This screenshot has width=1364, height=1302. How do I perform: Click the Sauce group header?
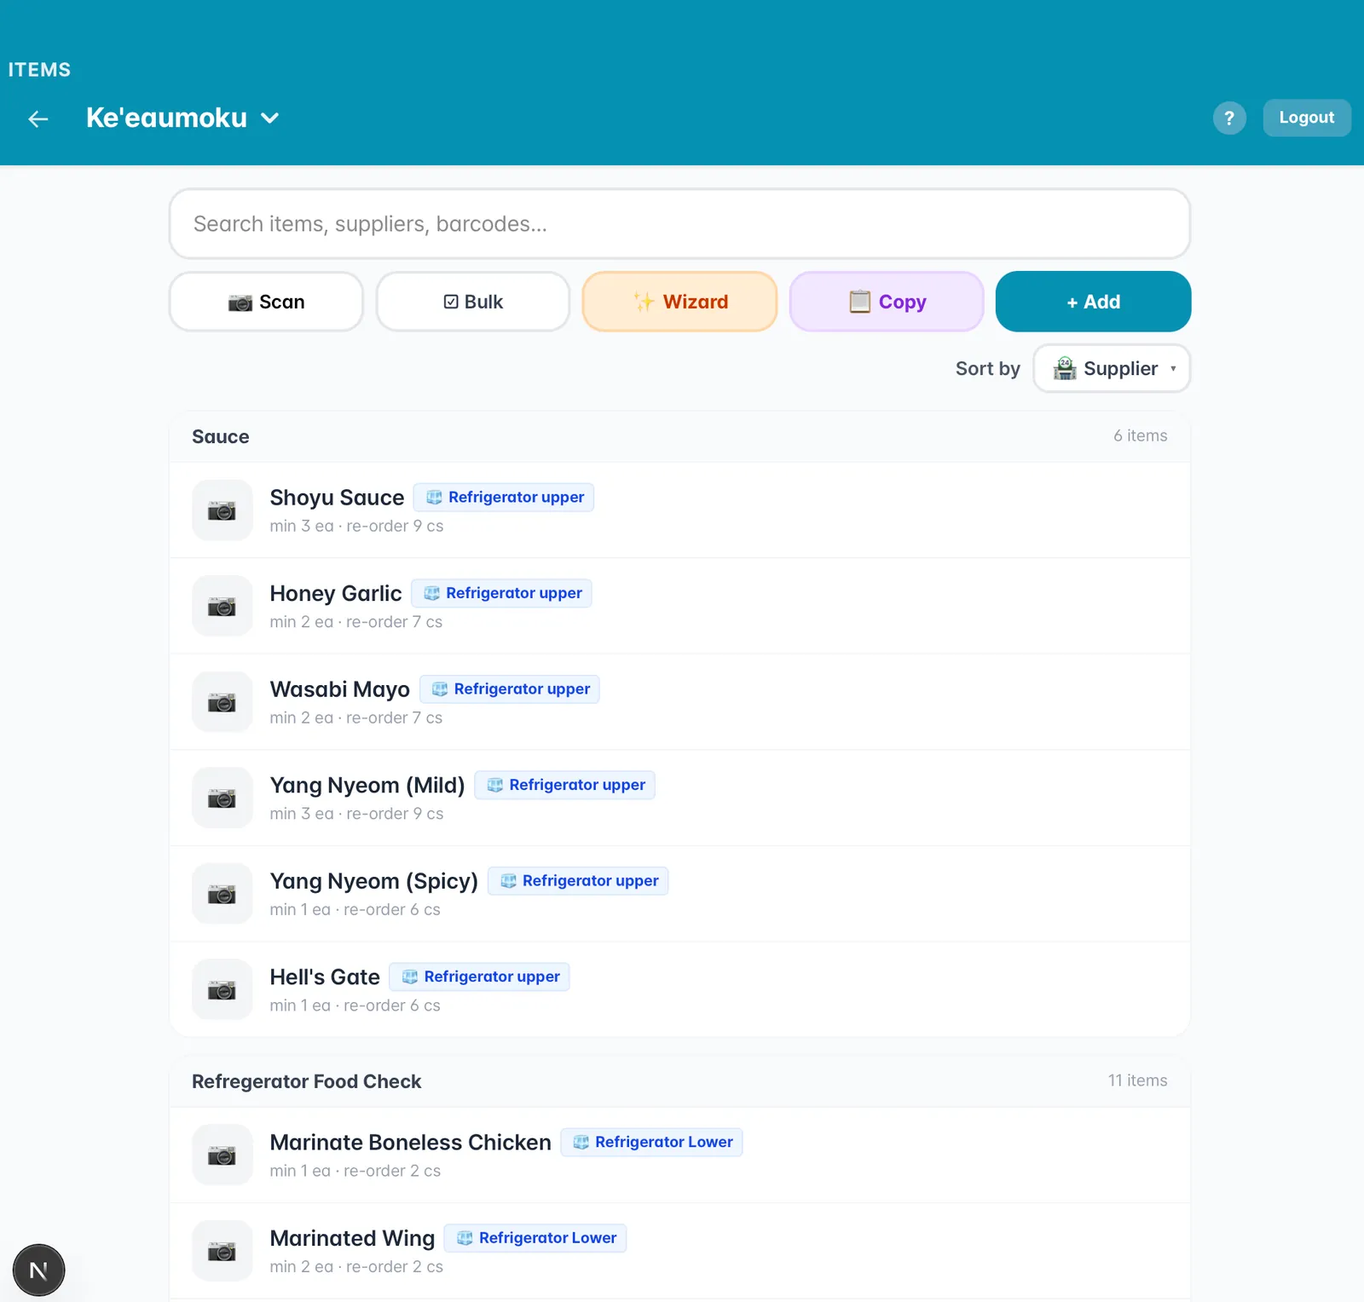point(679,436)
